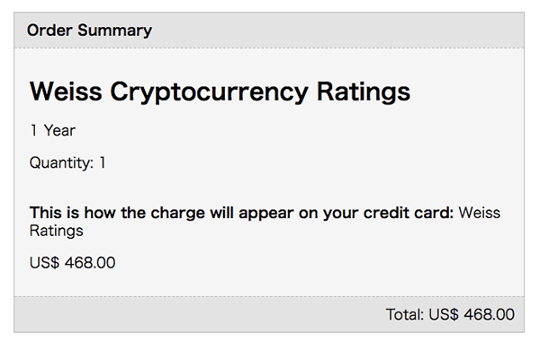Viewport: 540px width, 342px height.
Task: Click "Weiss" ending the charge description line
Action: [480, 213]
